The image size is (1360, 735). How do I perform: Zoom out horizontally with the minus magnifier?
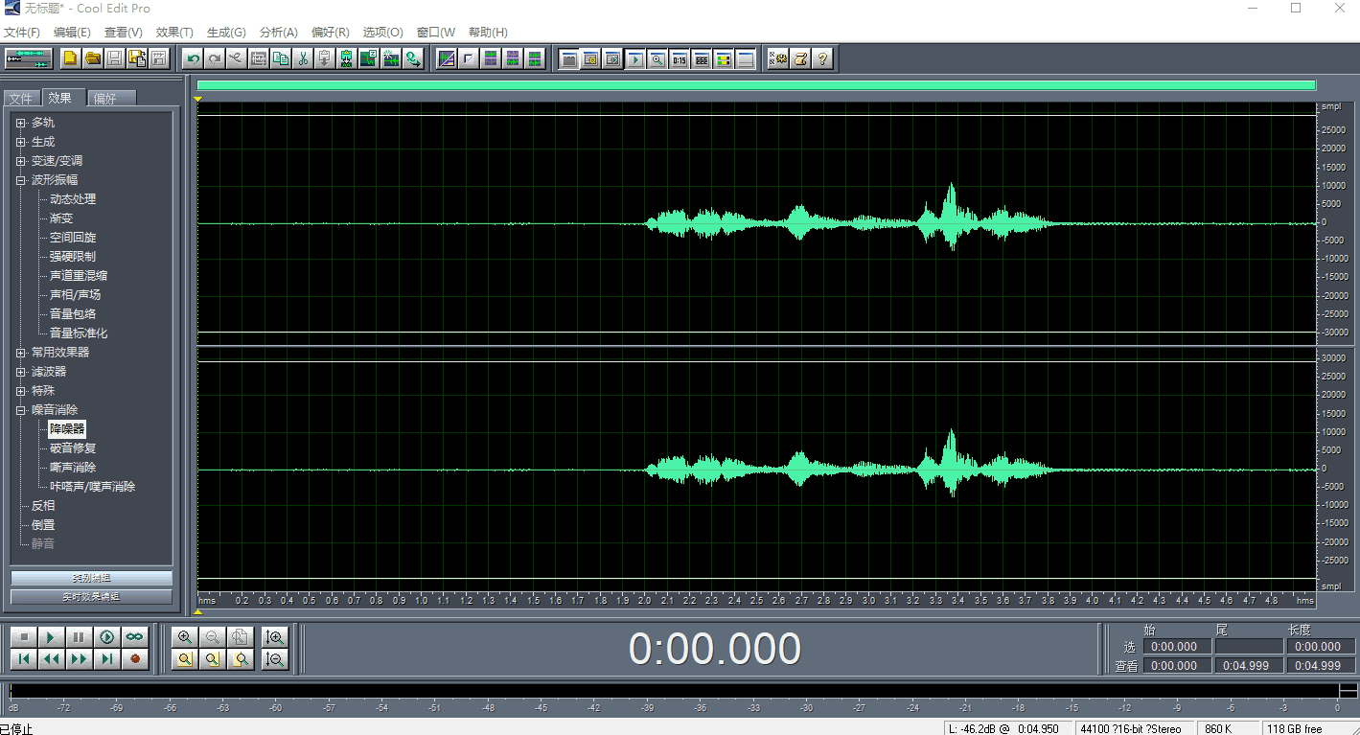click(213, 636)
